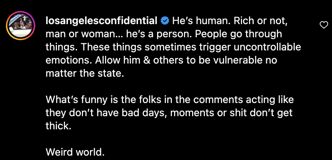Open the losangelesconfidential profile picture
The height and width of the screenshot is (160, 332).
21,26
